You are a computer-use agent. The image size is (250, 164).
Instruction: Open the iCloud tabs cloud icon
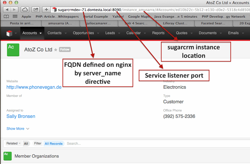coord(25,10)
